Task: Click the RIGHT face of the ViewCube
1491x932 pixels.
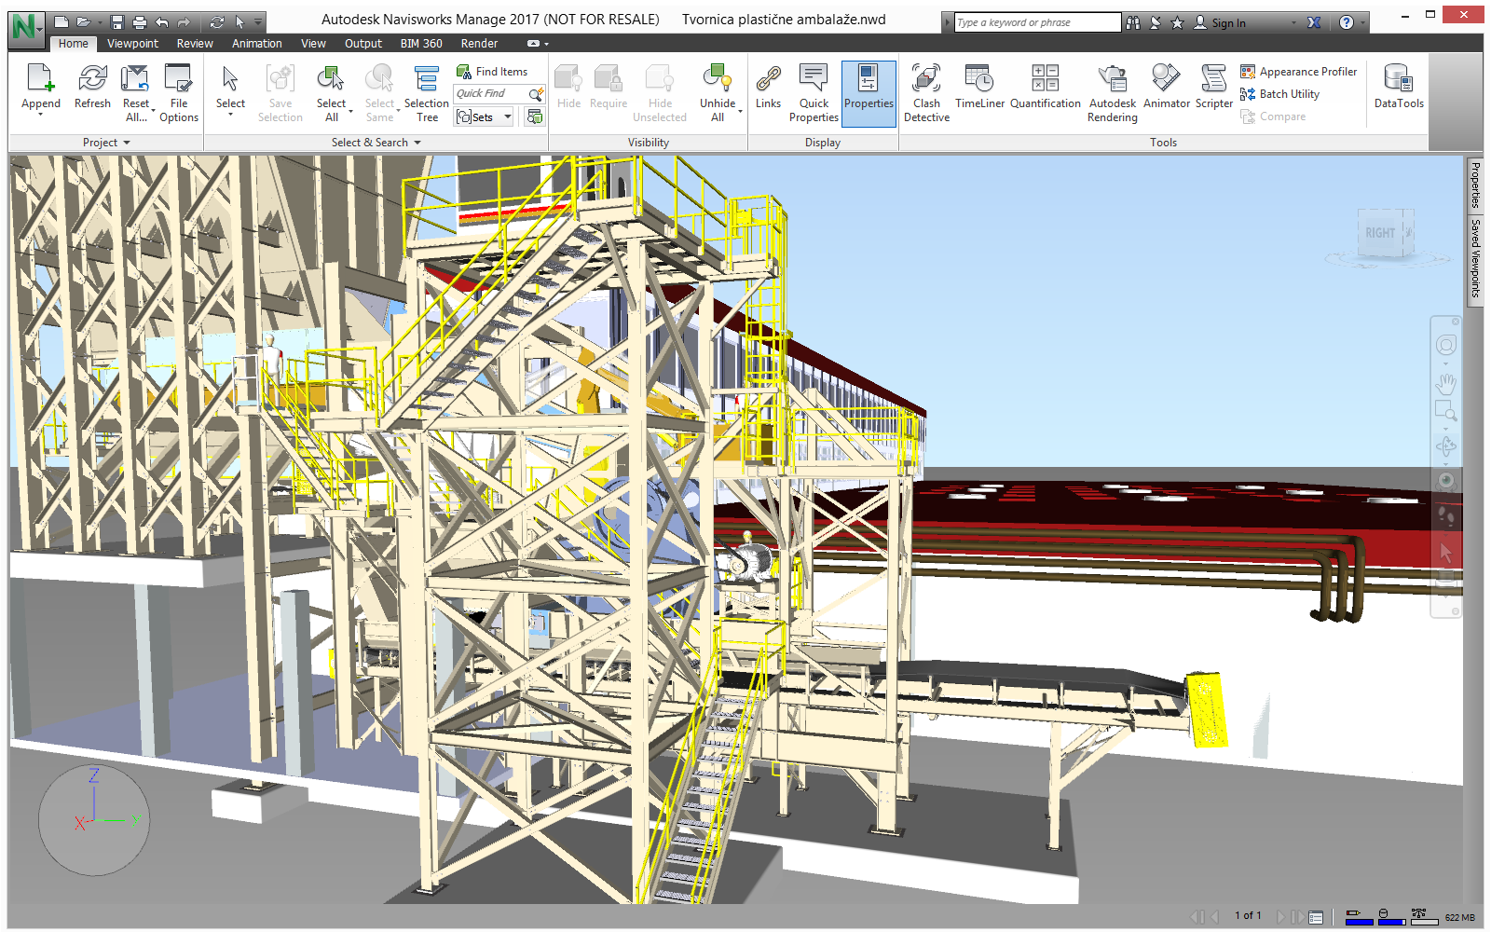Action: pyautogui.click(x=1380, y=233)
